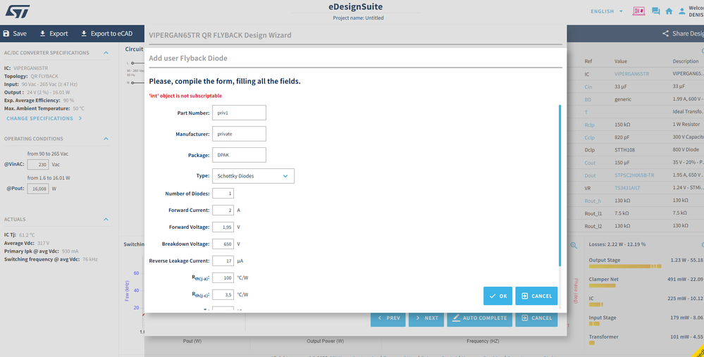
Task: Click AUTO COMPLETE in the wizard
Action: pyautogui.click(x=479, y=318)
